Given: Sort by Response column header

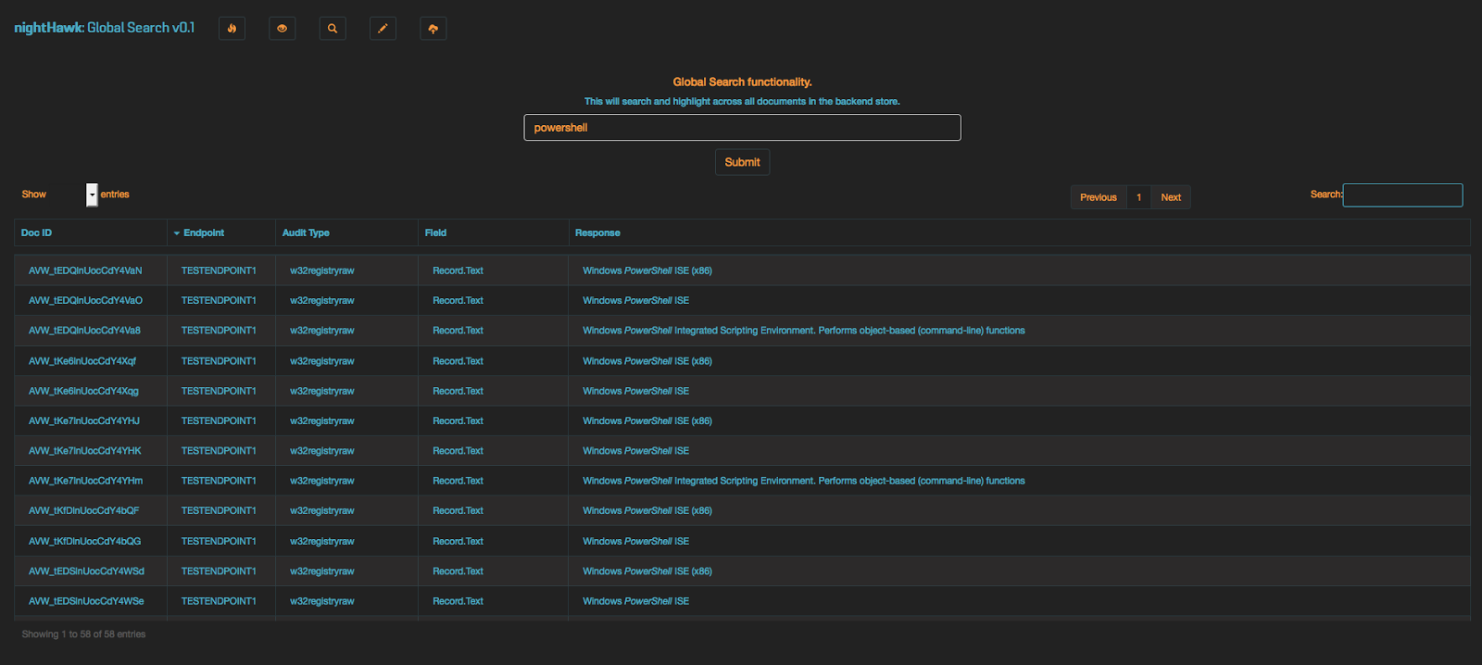Looking at the screenshot, I should [1019, 232].
